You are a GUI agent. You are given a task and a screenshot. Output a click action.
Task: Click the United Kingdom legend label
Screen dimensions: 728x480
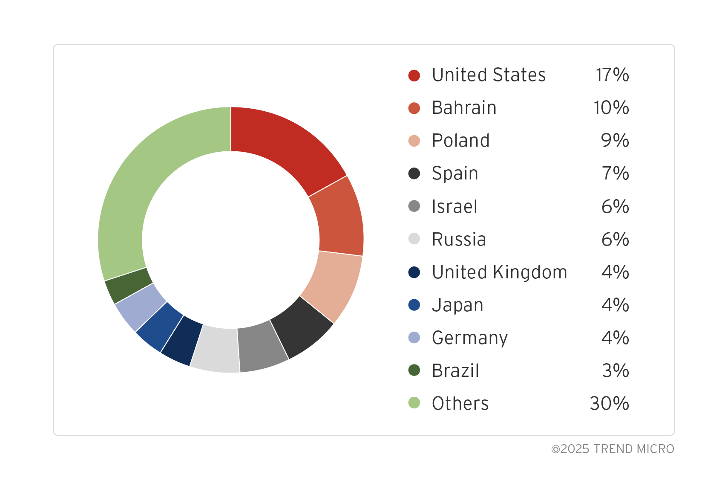(x=499, y=272)
